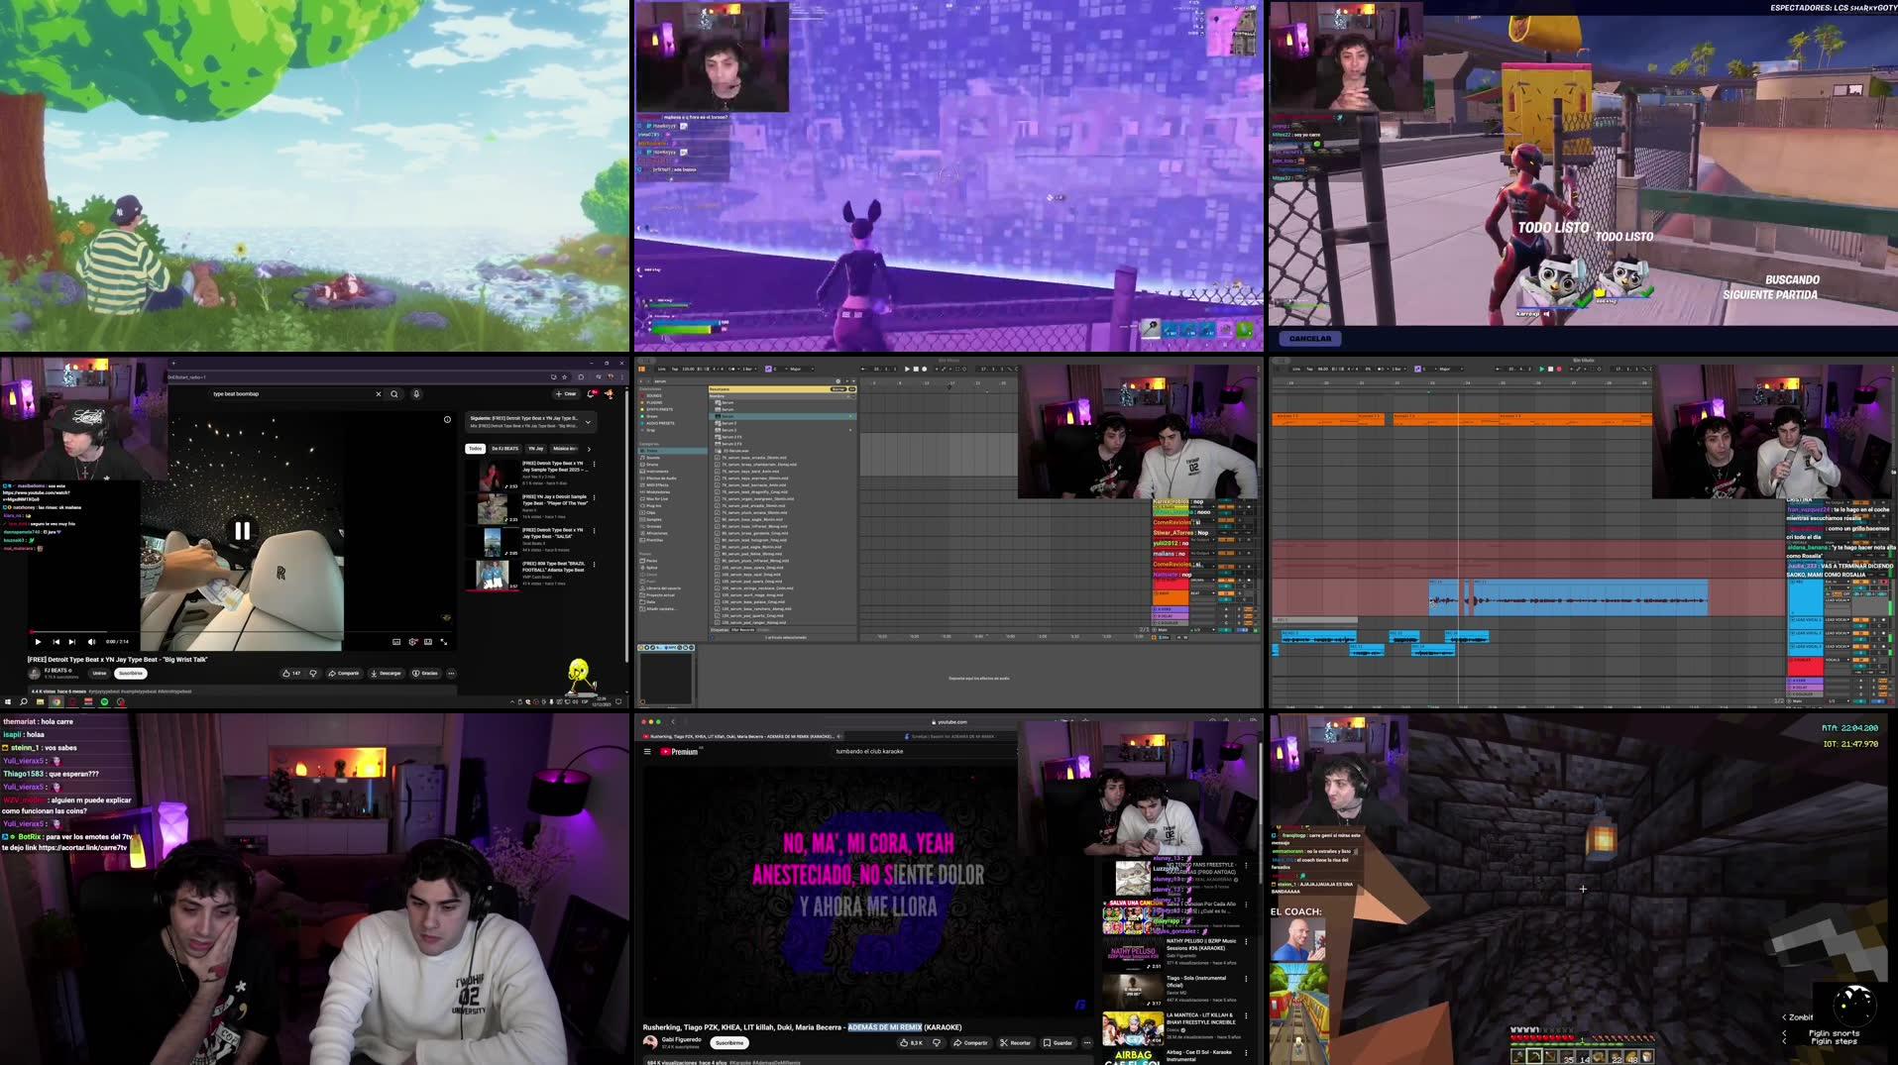Collapse the Siguiente autoplay panel chevron

click(x=588, y=422)
